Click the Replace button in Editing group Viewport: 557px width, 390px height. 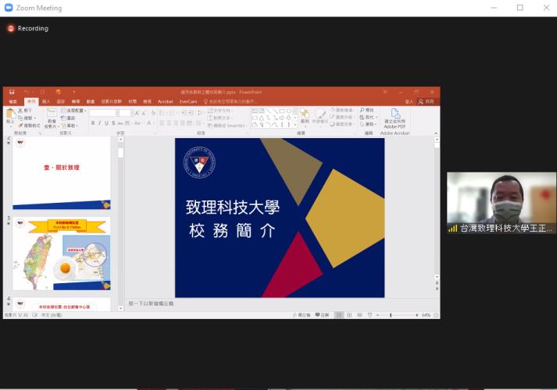[369, 117]
